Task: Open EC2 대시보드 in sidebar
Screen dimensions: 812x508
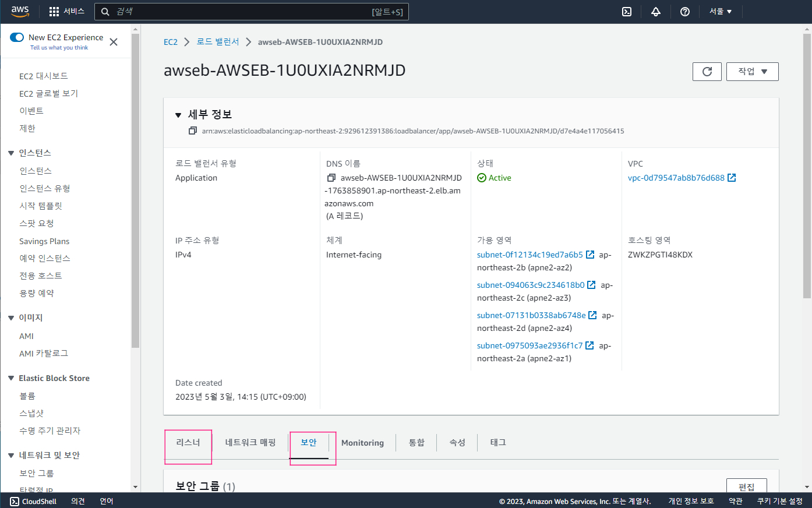Action: pyautogui.click(x=44, y=76)
